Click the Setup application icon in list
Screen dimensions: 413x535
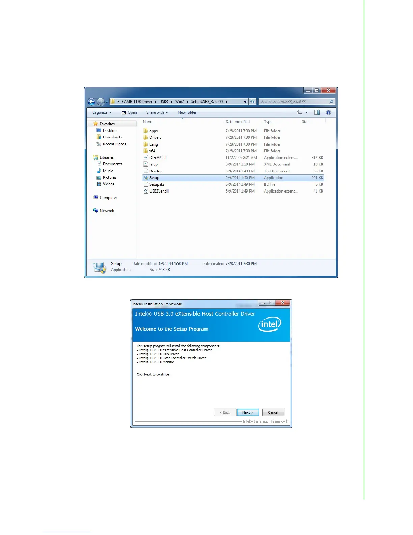click(x=146, y=178)
